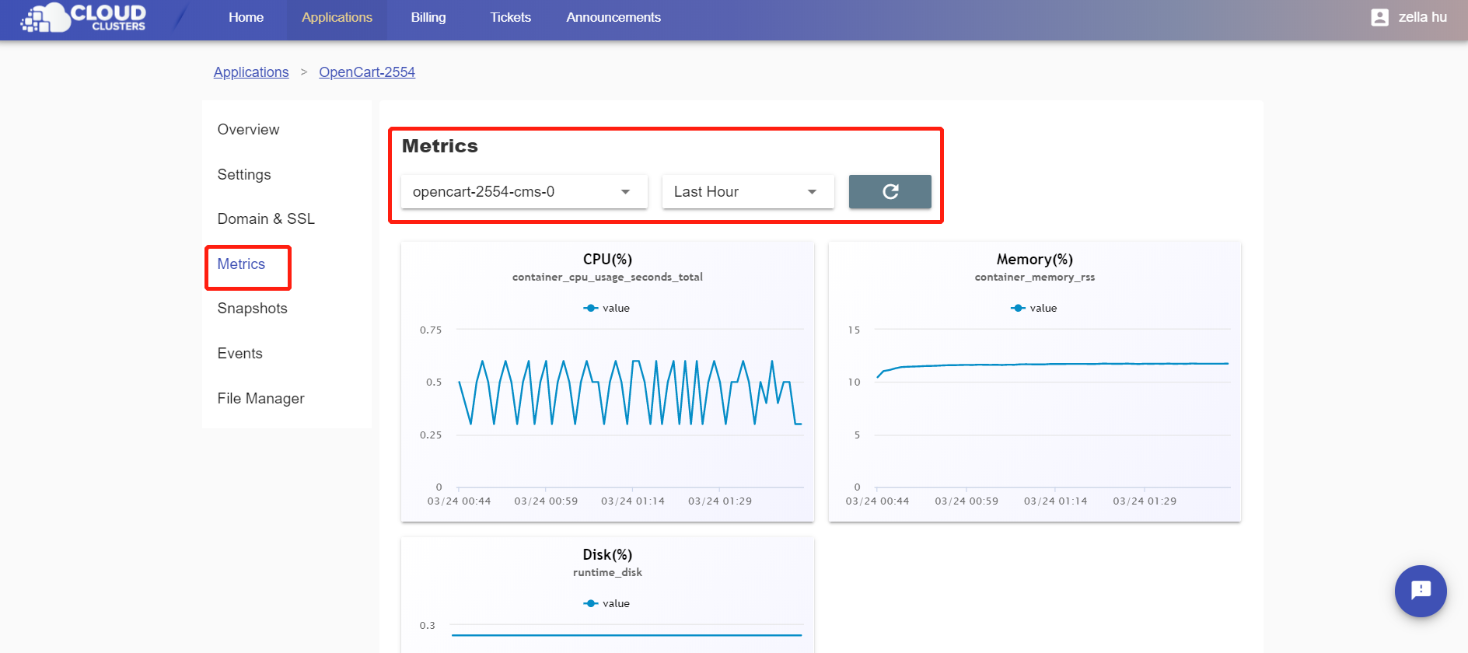The width and height of the screenshot is (1468, 653).
Task: Click the refresh metrics button
Action: [890, 191]
